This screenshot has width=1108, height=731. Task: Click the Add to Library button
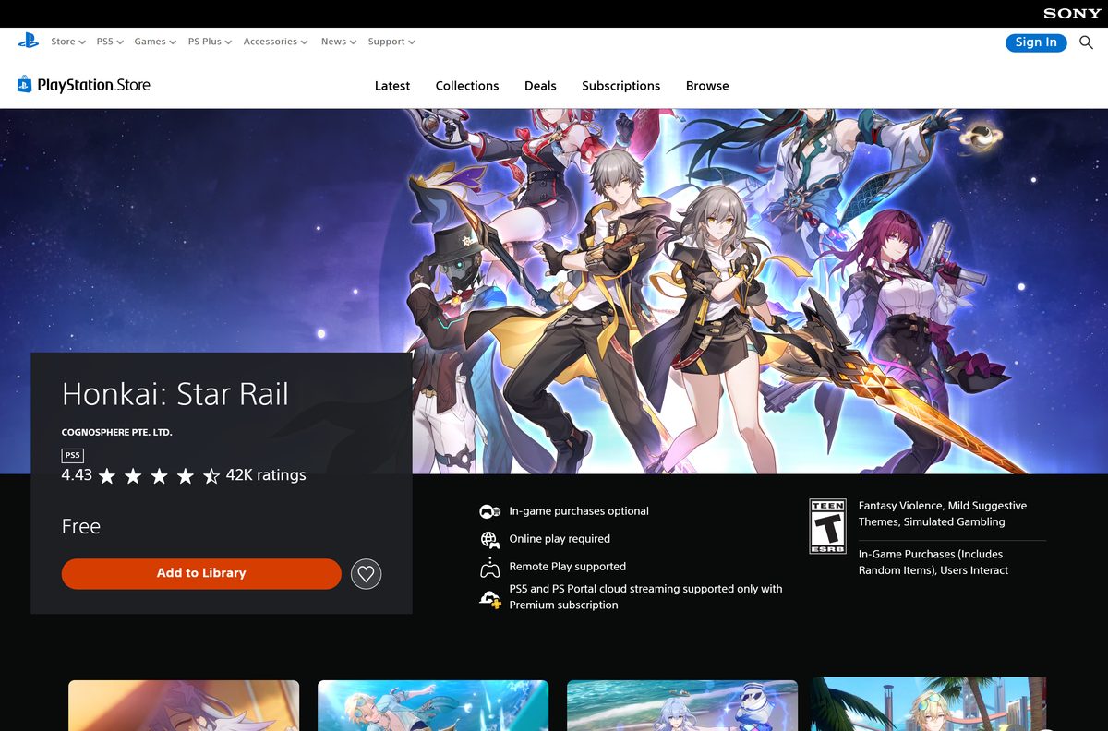pos(201,573)
